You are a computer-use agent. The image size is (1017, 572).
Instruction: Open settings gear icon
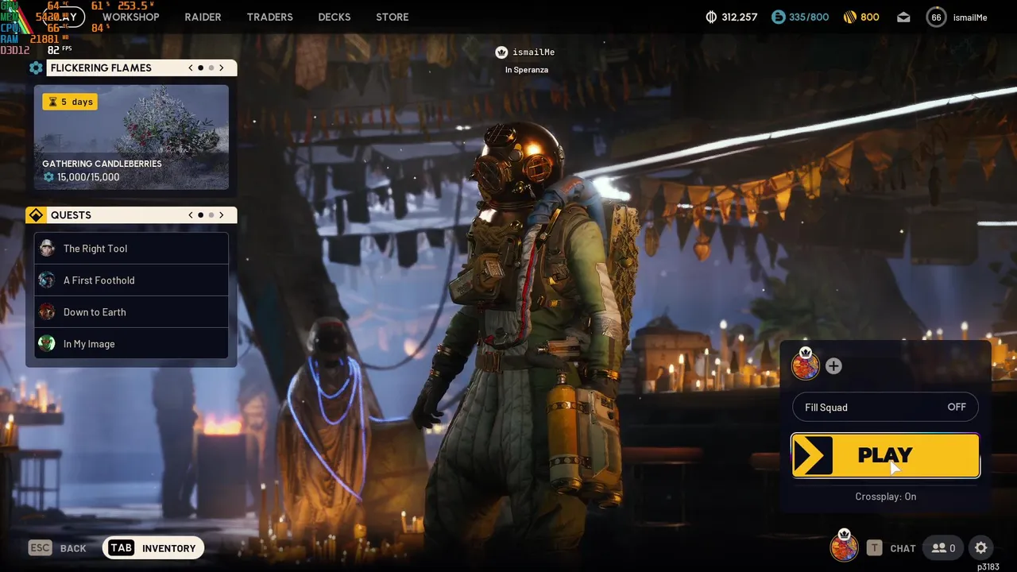pos(981,548)
